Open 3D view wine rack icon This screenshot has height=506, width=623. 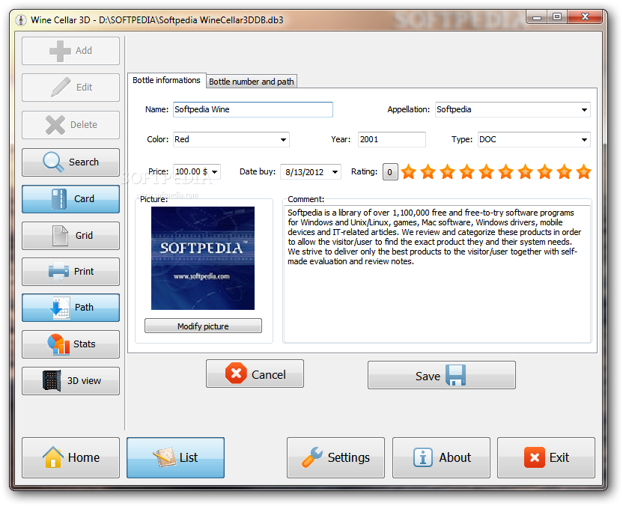pos(52,380)
